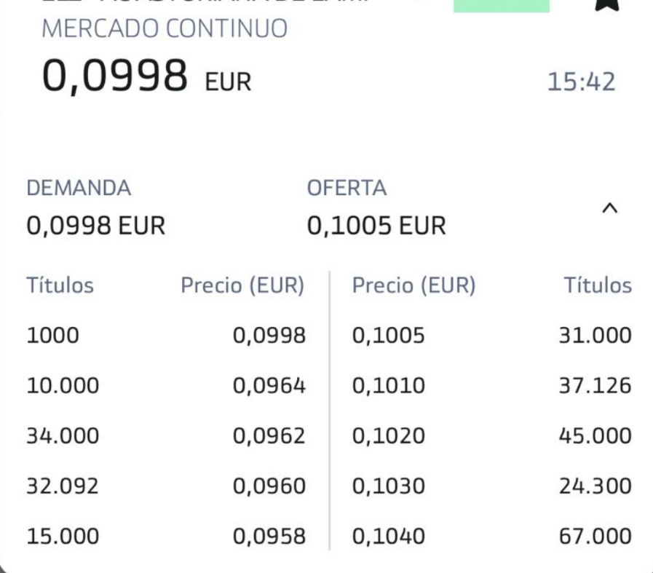Viewport: 653px width, 573px height.
Task: Select ask volume 45.000
Action: [x=595, y=436]
